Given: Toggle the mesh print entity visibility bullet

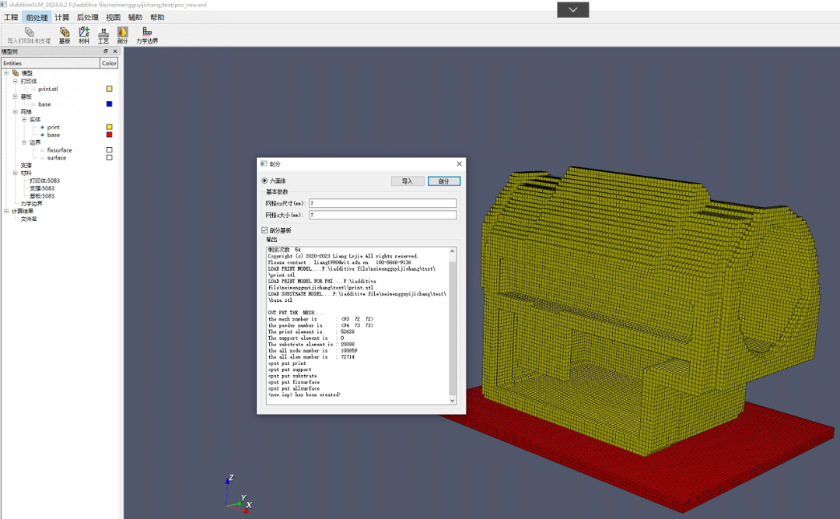Looking at the screenshot, I should pyautogui.click(x=42, y=127).
